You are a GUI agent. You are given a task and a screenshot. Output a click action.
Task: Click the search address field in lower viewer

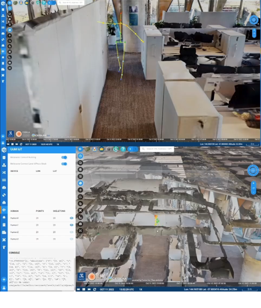pos(157,149)
